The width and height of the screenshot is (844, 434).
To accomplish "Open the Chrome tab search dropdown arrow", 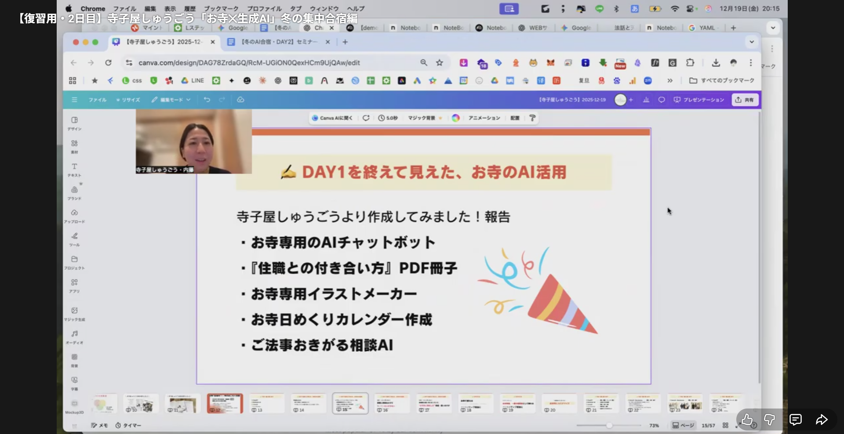I will pos(752,42).
